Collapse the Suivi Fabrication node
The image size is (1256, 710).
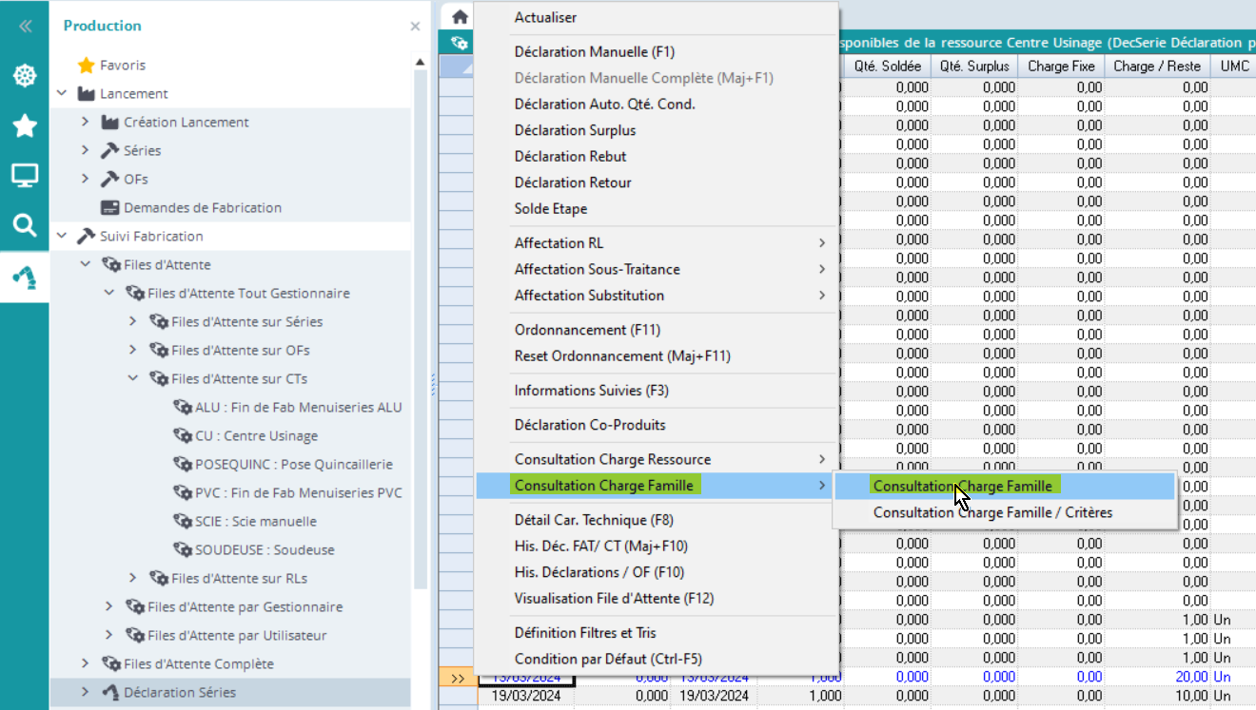pyautogui.click(x=62, y=237)
